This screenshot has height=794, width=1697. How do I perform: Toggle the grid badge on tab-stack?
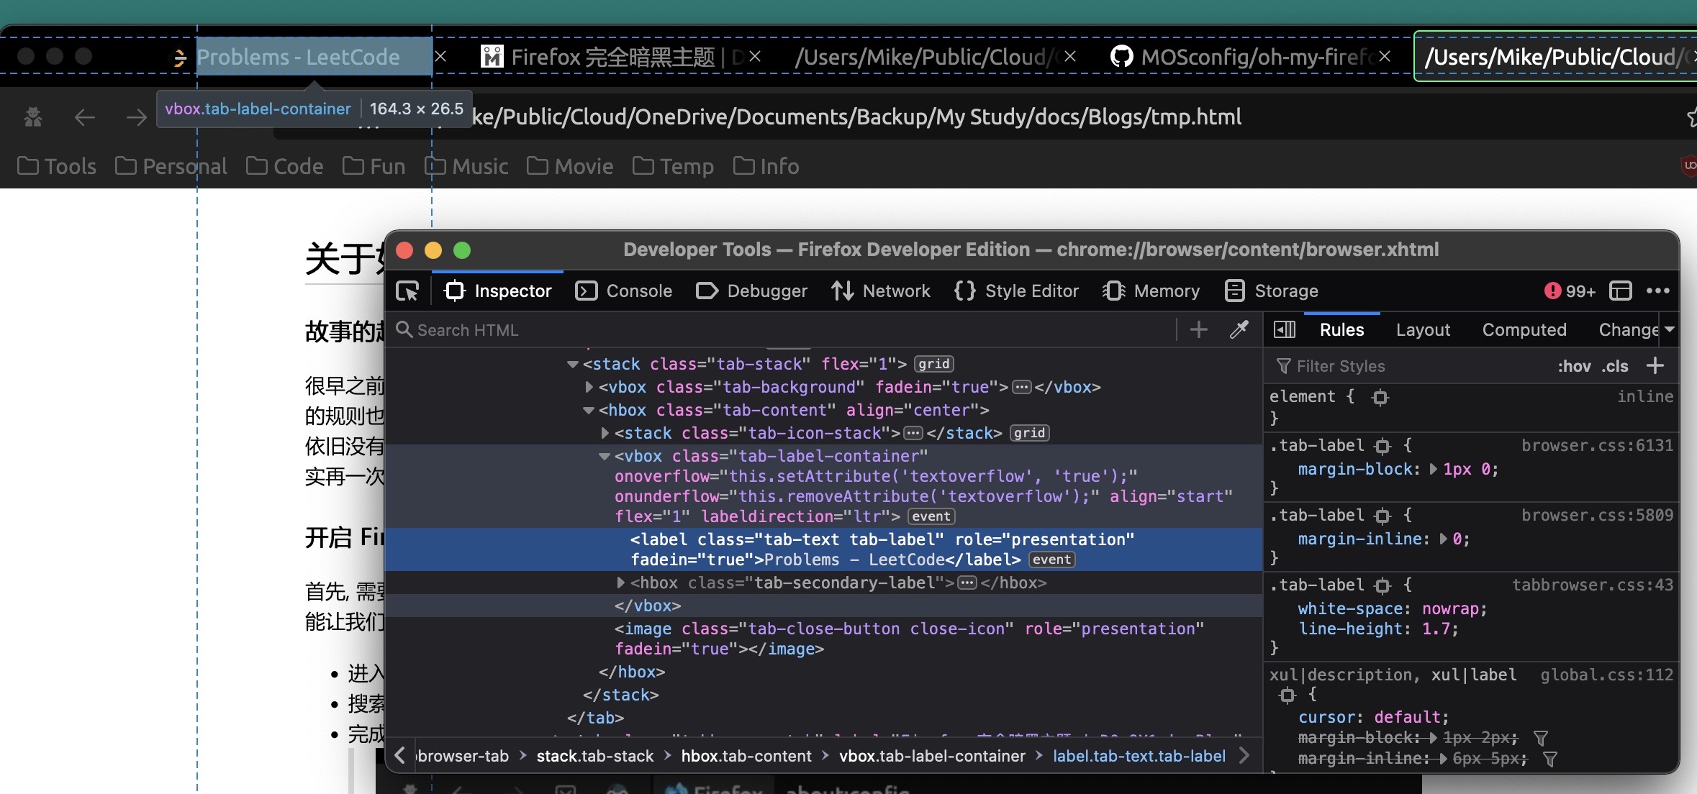tap(933, 364)
